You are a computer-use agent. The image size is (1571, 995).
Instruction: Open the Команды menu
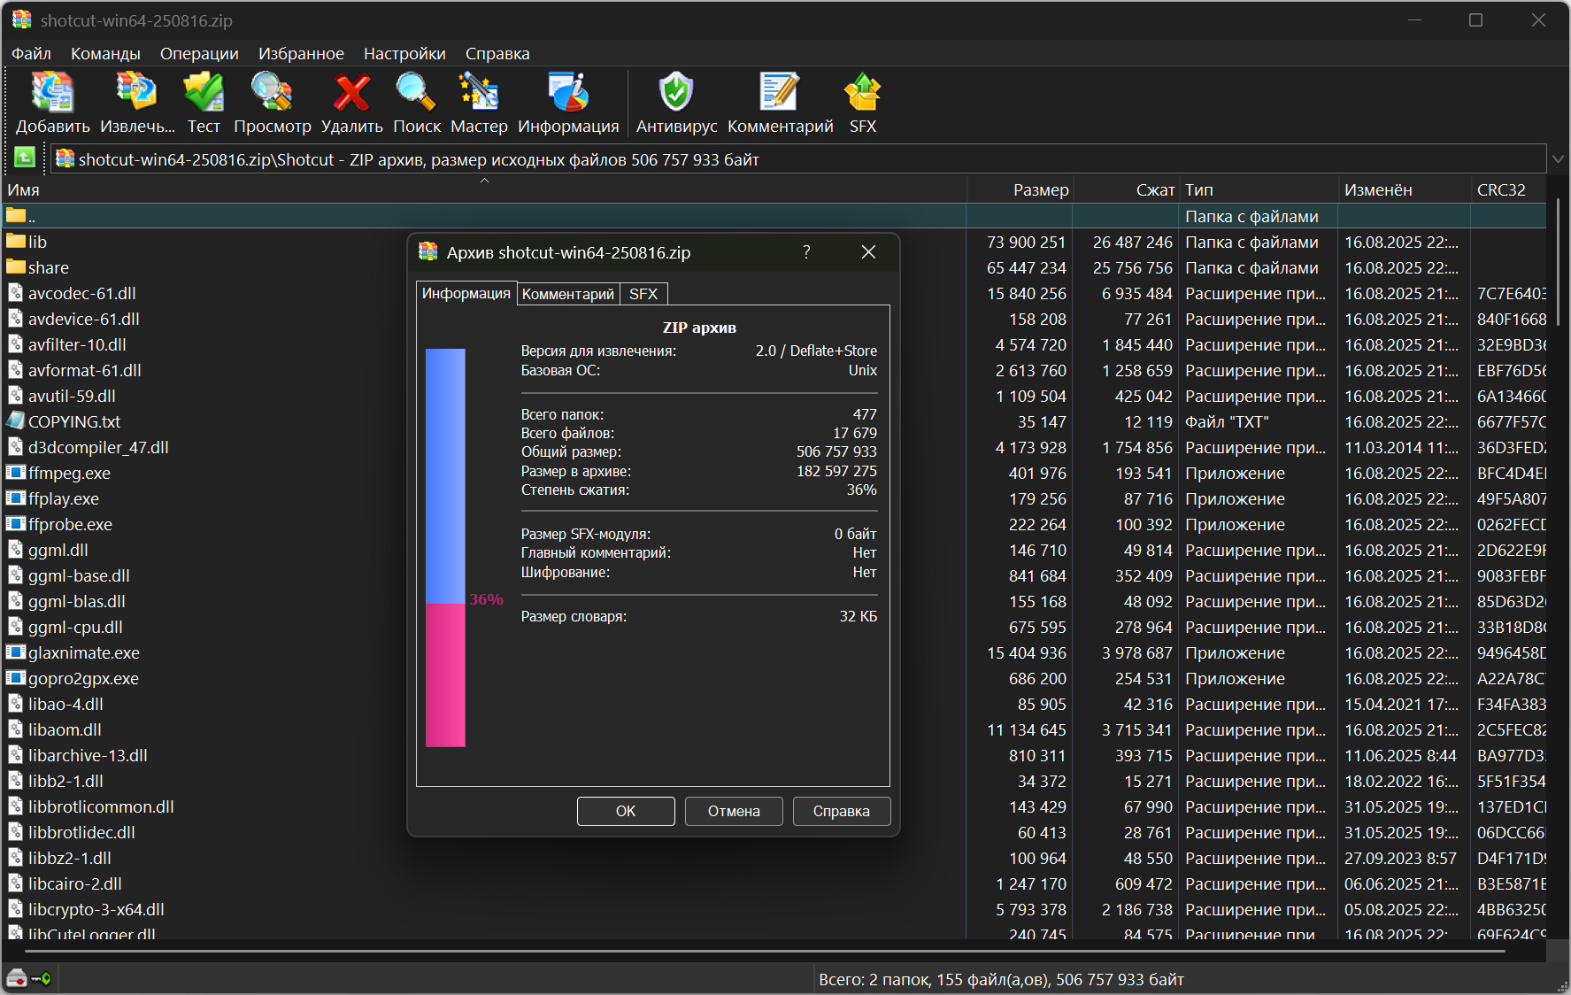click(x=105, y=53)
